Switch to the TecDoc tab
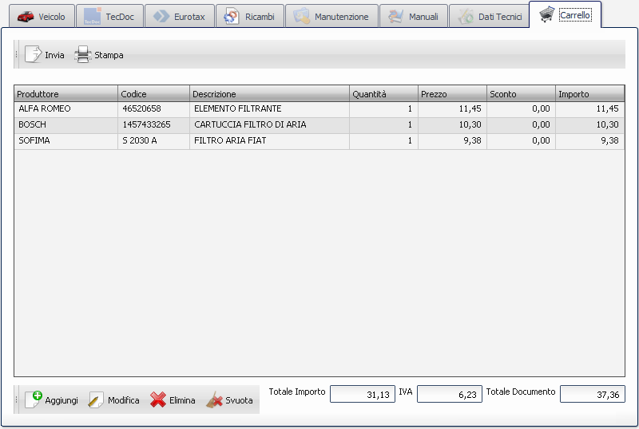 [109, 16]
